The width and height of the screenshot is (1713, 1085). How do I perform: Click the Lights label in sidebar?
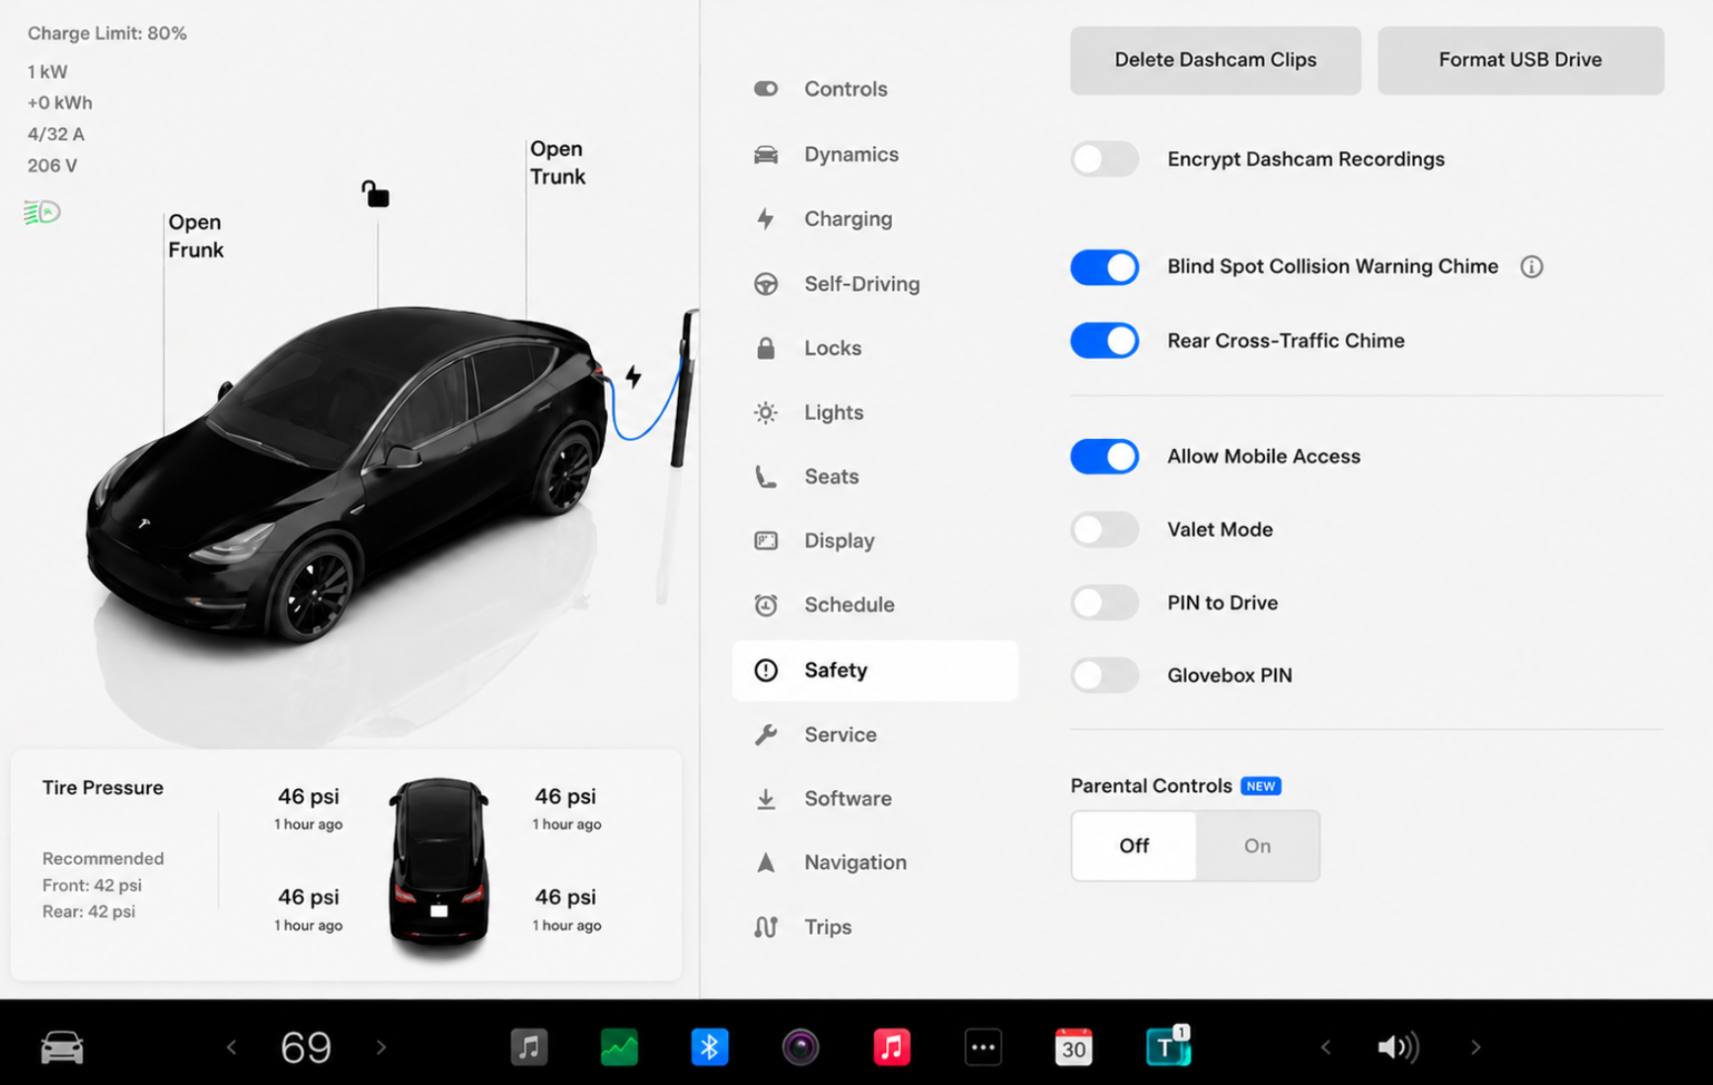pos(834,412)
